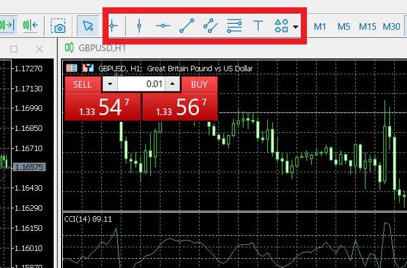Toggle chart auto-scroll to latest bar
The image size is (407, 268).
pos(7,26)
